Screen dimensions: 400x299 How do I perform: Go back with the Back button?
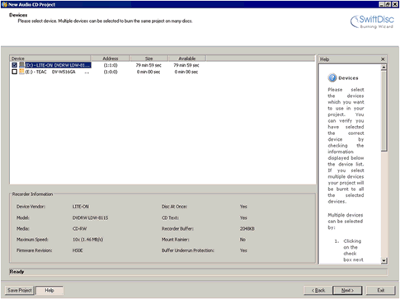(x=318, y=290)
